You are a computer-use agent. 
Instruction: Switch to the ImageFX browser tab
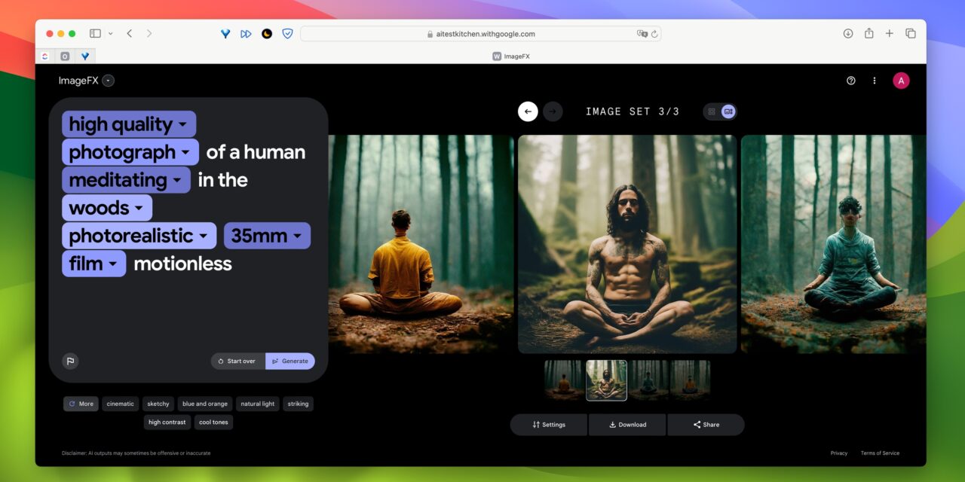coord(512,56)
